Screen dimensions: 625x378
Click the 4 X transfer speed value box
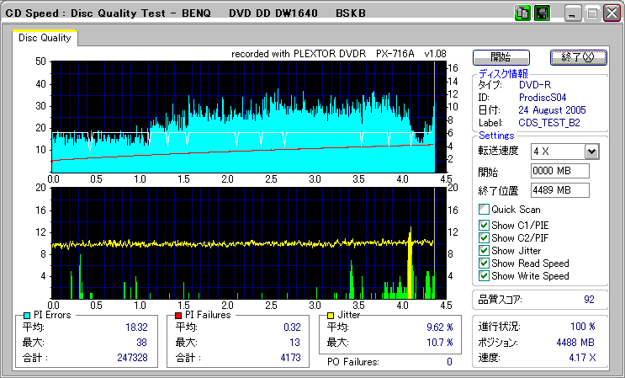pos(557,152)
